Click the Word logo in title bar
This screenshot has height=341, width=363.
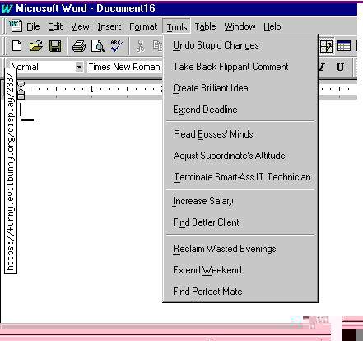[x=7, y=8]
